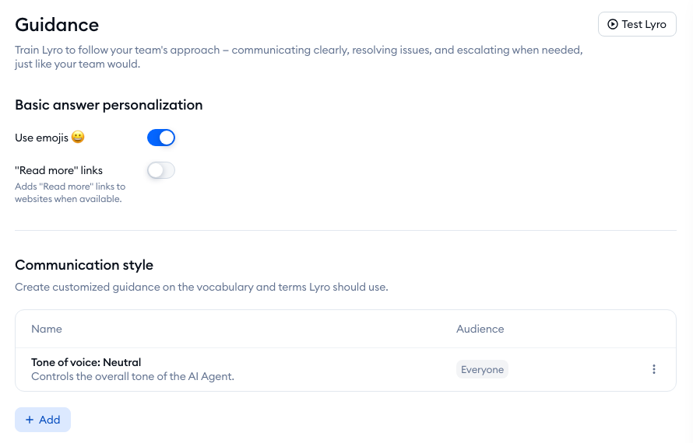Disable the Use emojis toggle
Image resolution: width=693 pixels, height=443 pixels.
point(161,138)
